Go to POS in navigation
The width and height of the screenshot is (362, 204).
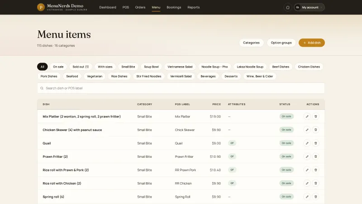tap(126, 7)
